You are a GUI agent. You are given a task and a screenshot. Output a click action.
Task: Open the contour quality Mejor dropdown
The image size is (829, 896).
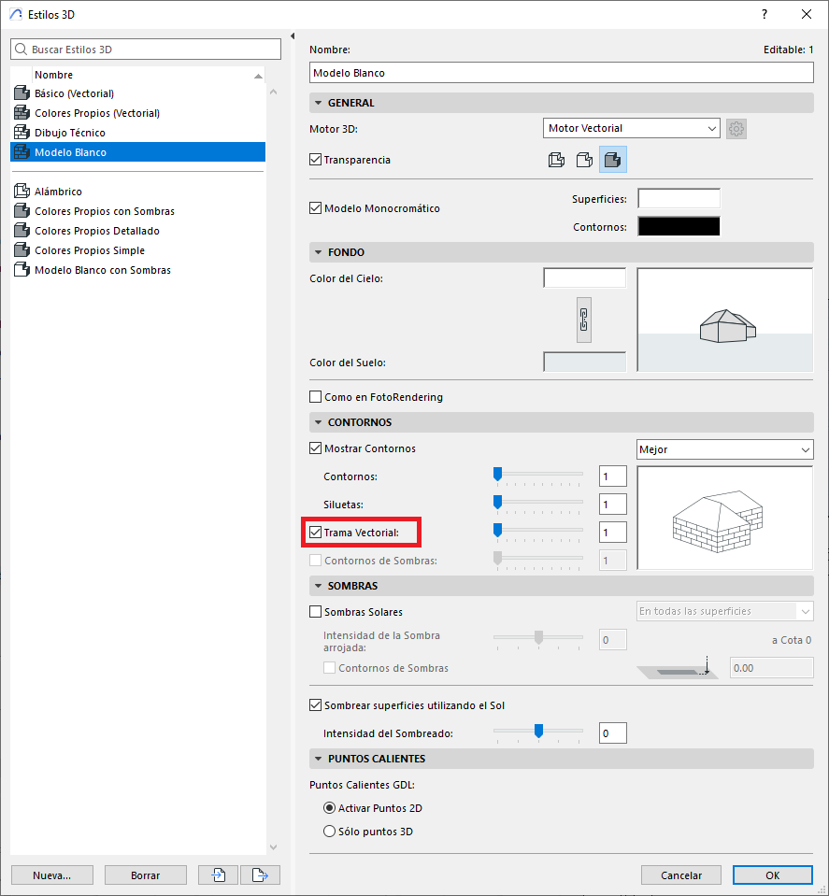[x=724, y=449]
